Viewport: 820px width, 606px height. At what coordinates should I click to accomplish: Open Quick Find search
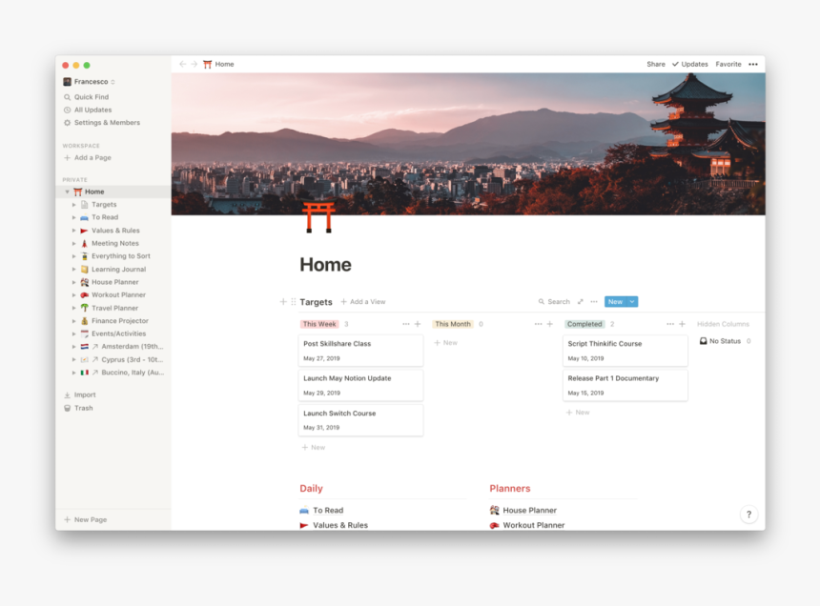[86, 96]
